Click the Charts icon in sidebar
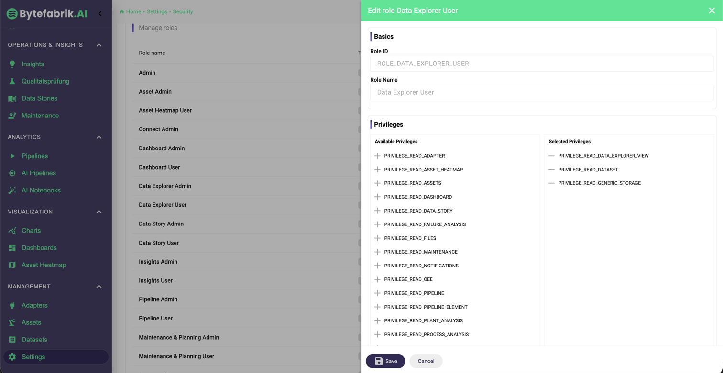The image size is (723, 373). 12,231
